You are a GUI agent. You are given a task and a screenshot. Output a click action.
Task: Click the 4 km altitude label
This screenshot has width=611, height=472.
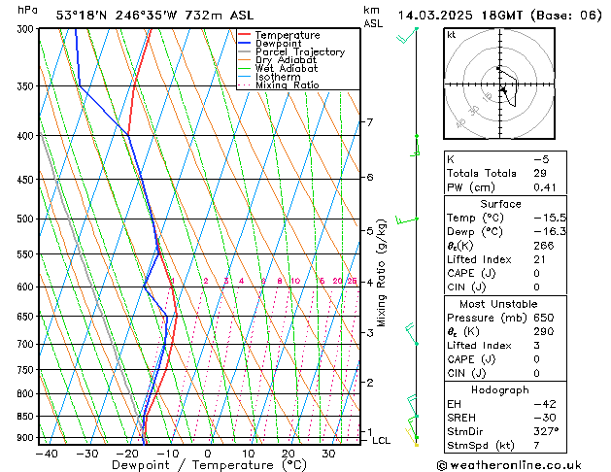[x=370, y=282]
